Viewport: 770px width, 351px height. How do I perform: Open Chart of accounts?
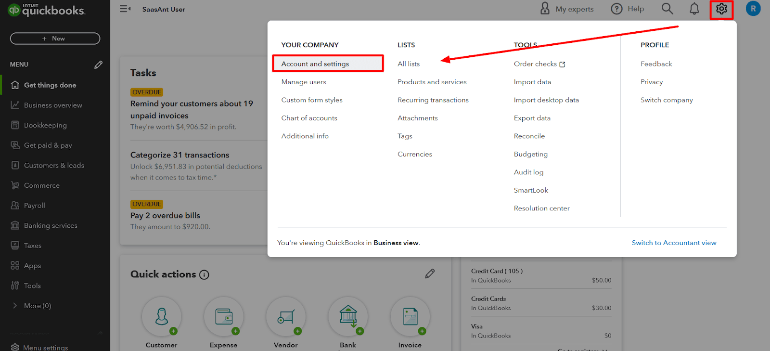point(309,118)
